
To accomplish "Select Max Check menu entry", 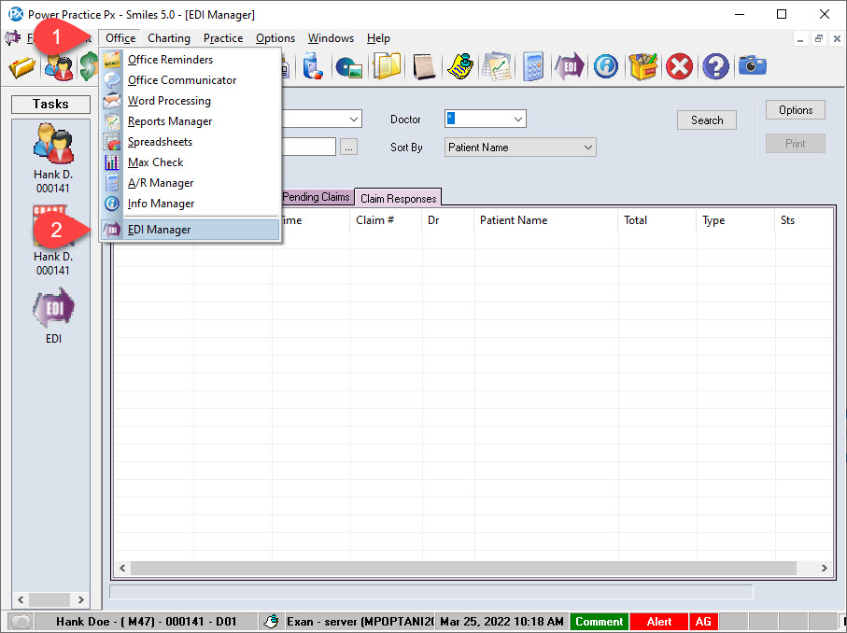I will (x=156, y=162).
